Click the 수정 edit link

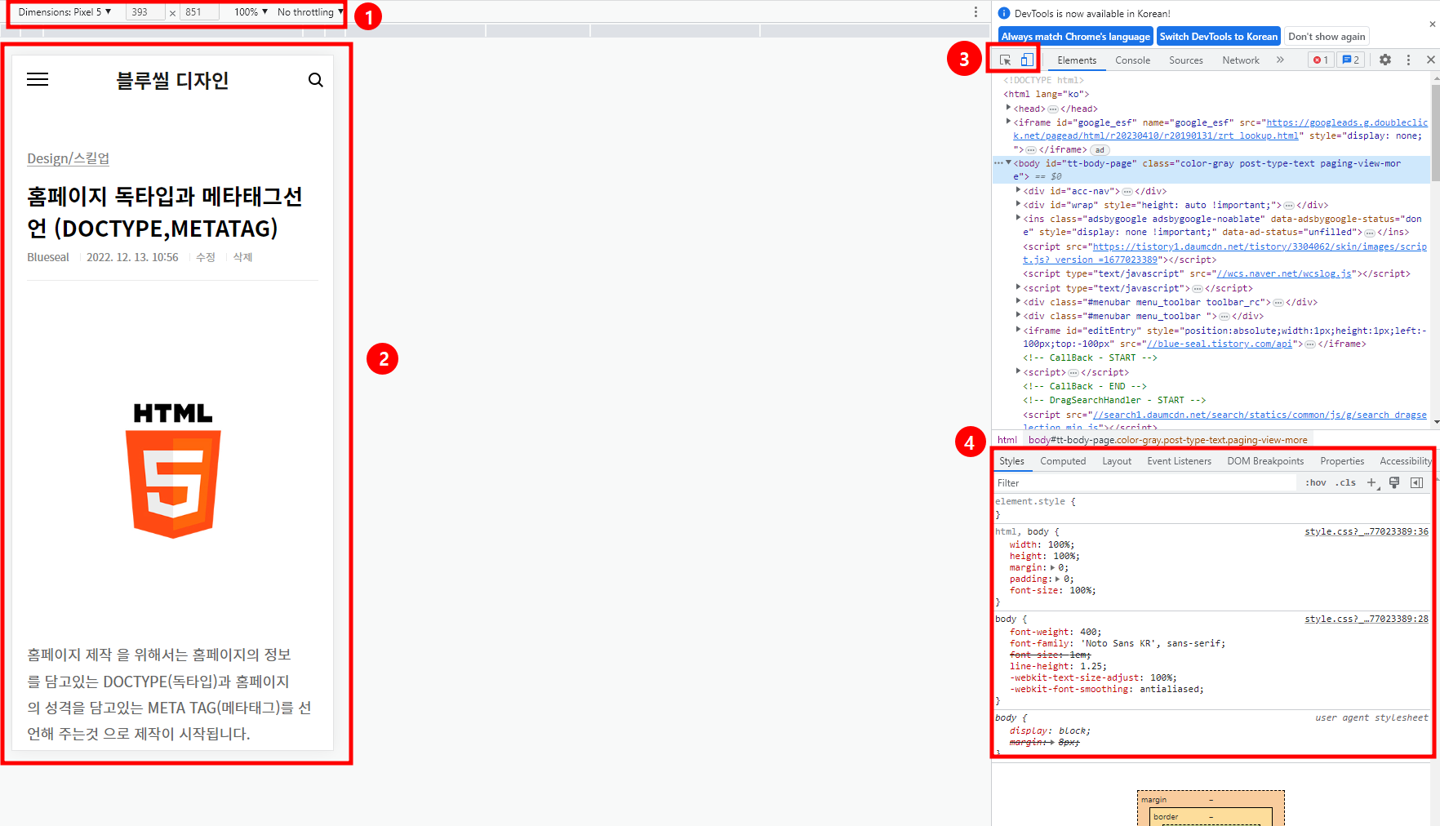coord(206,257)
